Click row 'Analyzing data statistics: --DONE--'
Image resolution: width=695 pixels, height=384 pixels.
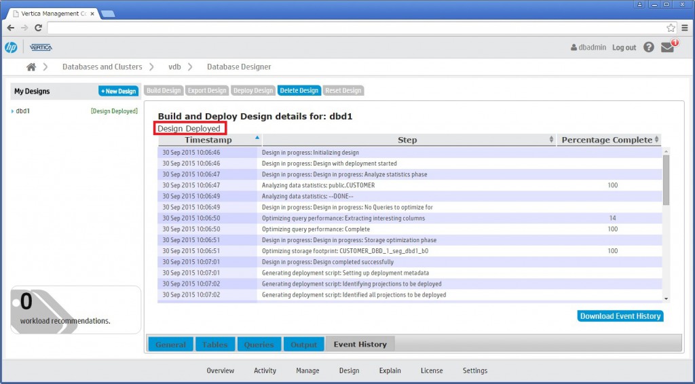click(x=409, y=196)
